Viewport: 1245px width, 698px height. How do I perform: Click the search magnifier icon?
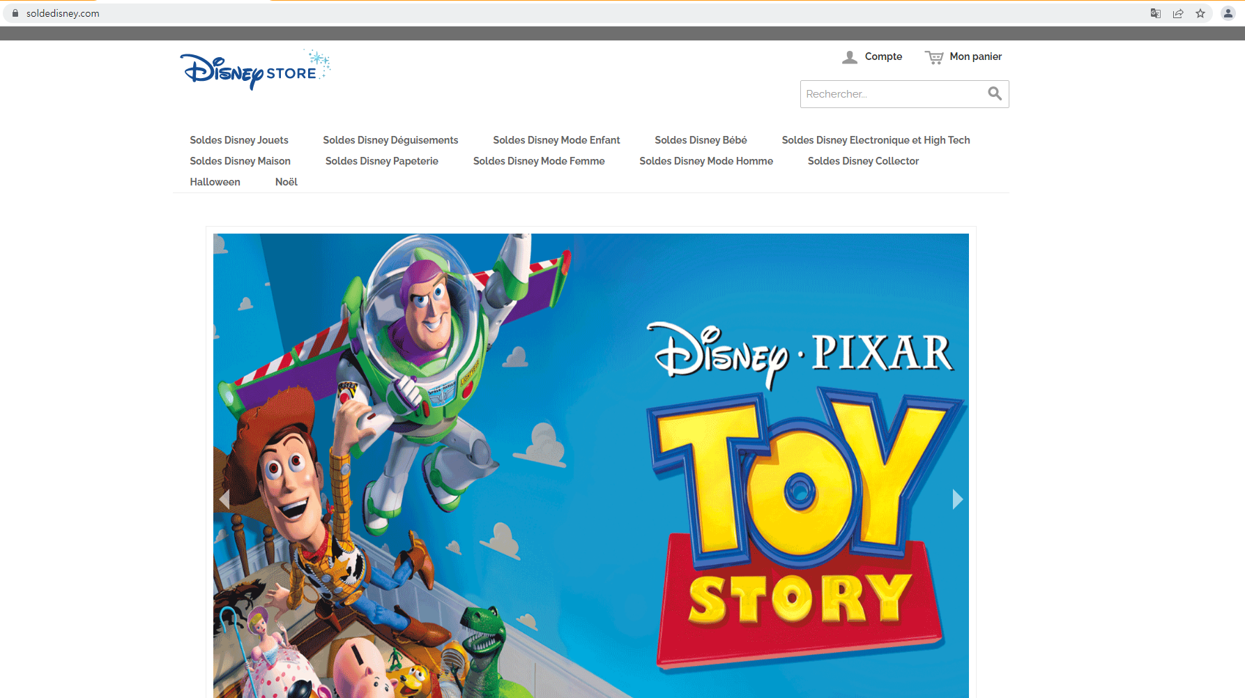click(x=995, y=93)
